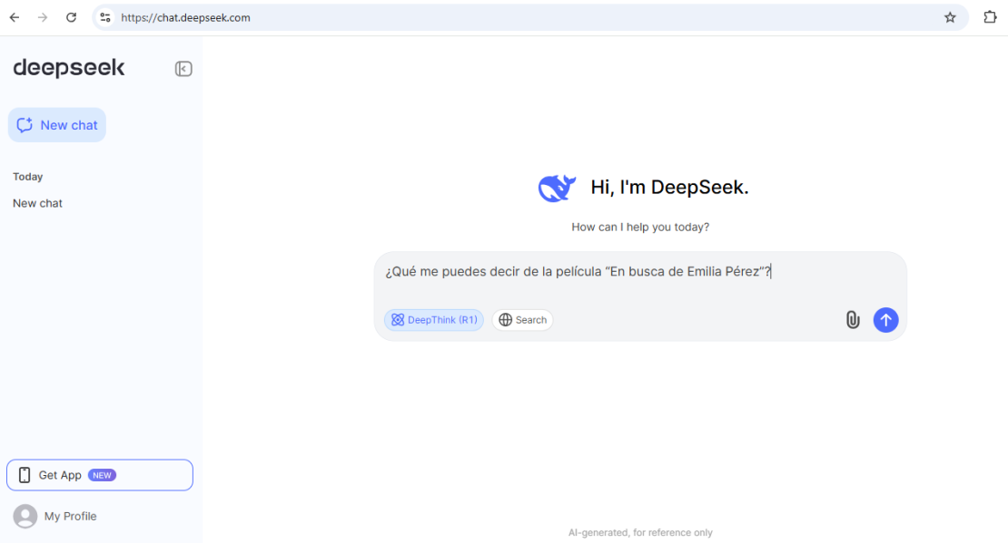Image resolution: width=1008 pixels, height=543 pixels.
Task: Start a New chat
Action: point(57,125)
